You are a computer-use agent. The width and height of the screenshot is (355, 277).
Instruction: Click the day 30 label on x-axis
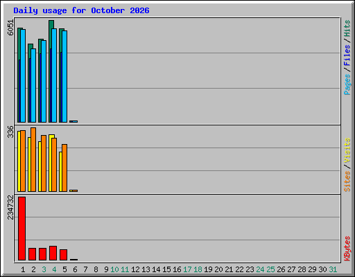322,269
